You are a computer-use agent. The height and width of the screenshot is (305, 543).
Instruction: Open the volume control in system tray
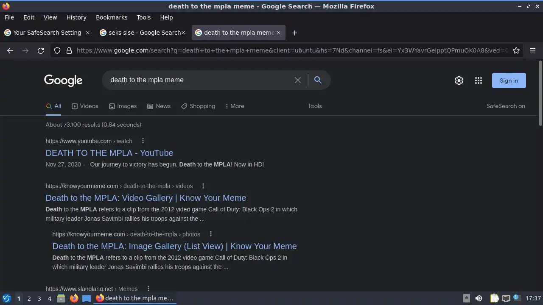479,298
